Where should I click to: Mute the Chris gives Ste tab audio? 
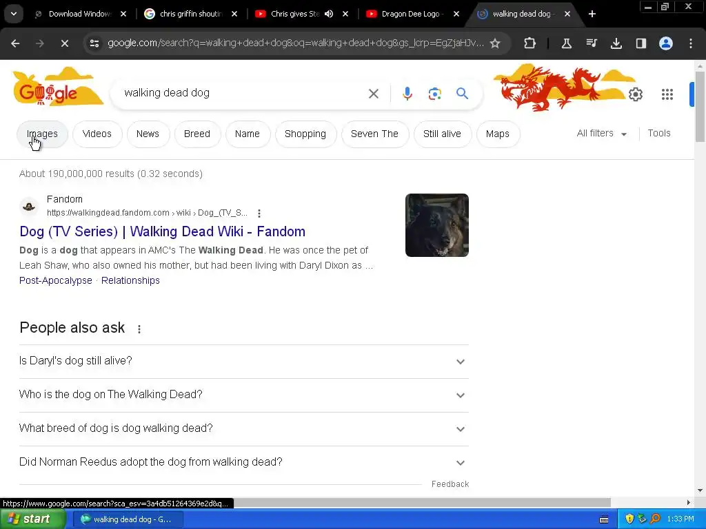click(x=329, y=14)
